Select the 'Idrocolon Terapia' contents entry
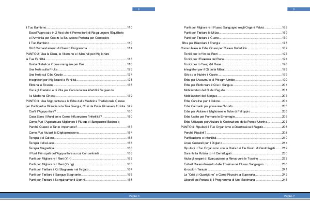The height and width of the screenshot is (201, 310). tap(236, 169)
